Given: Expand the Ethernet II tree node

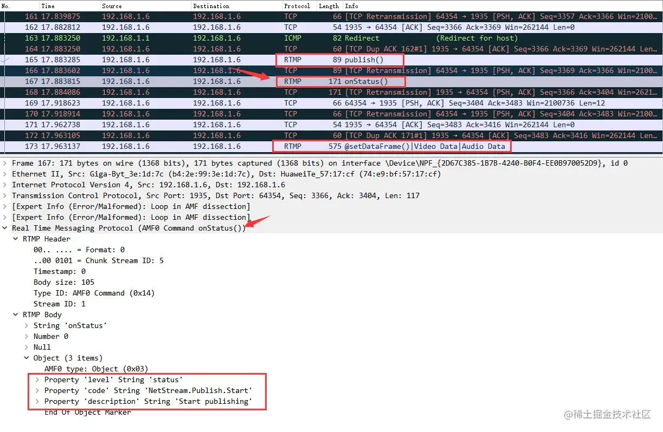Looking at the screenshot, I should (5, 174).
